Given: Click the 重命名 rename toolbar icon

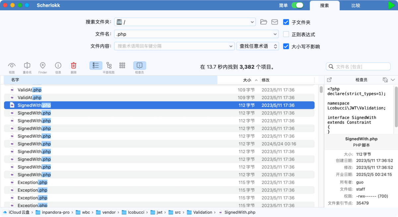Looking at the screenshot, I should pyautogui.click(x=27, y=65).
